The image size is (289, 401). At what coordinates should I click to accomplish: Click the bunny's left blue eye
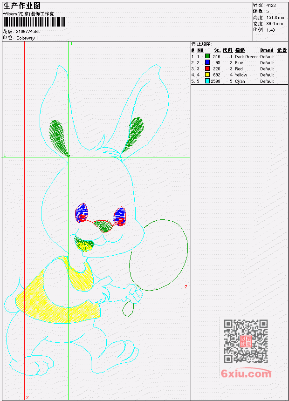(x=82, y=212)
